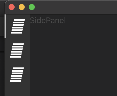Click title bar area right of the green button

(76, 7)
